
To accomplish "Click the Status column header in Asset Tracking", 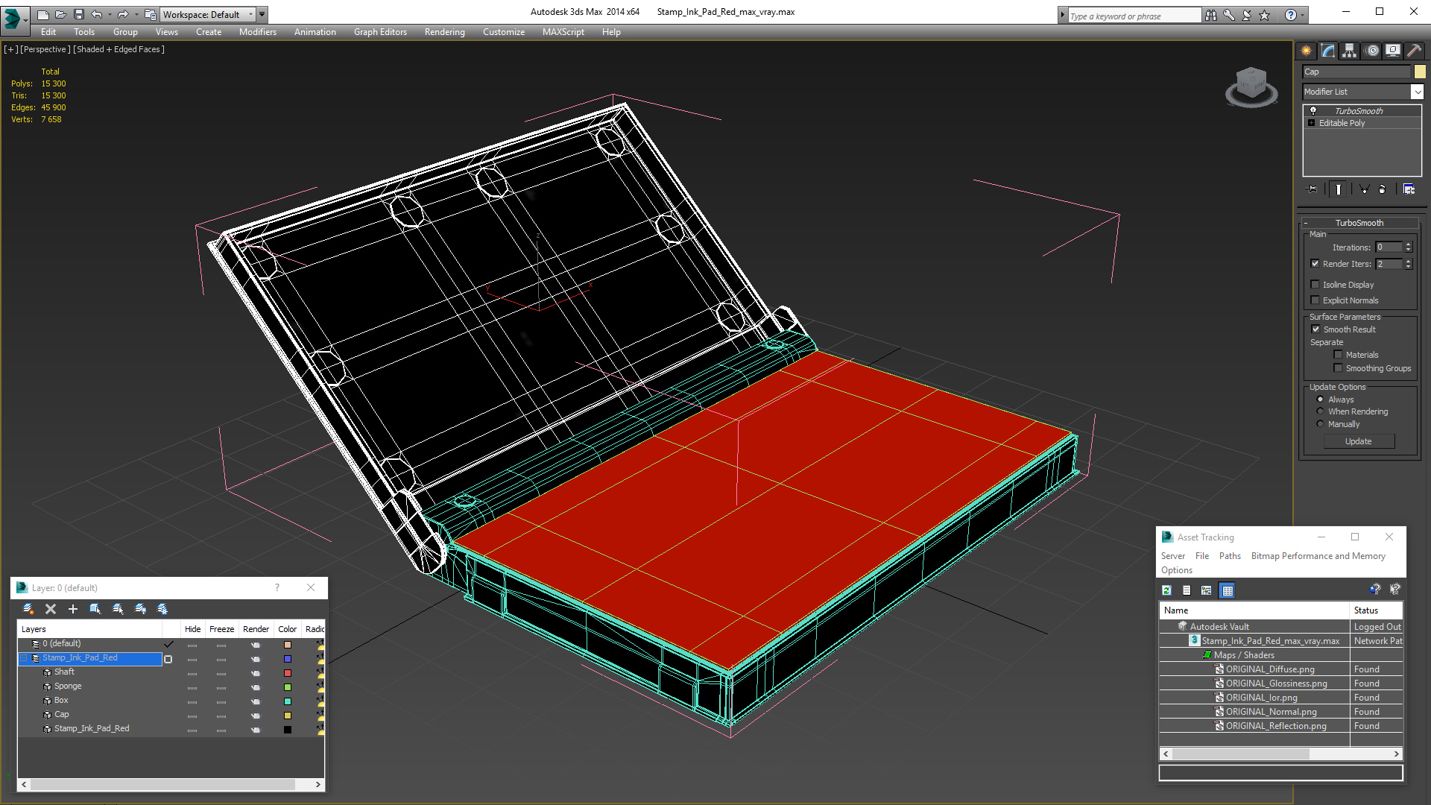I will click(x=1376, y=610).
